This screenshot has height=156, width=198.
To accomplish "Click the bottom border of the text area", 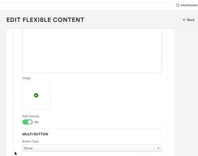I will pos(92,73).
